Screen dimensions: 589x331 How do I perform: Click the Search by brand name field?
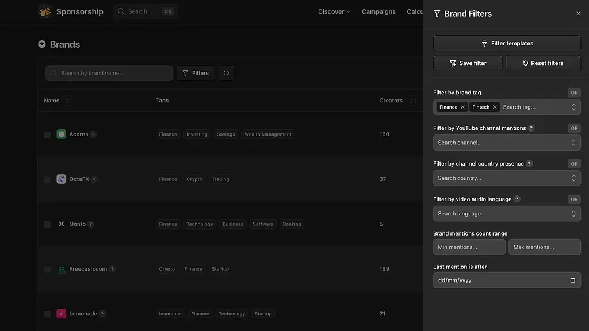(x=109, y=73)
